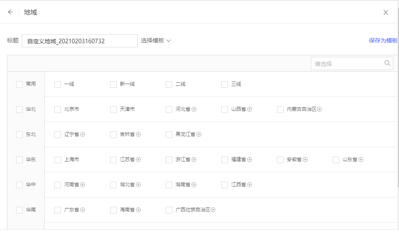
Task: Select the 河南省 checkbox
Action: [58, 185]
